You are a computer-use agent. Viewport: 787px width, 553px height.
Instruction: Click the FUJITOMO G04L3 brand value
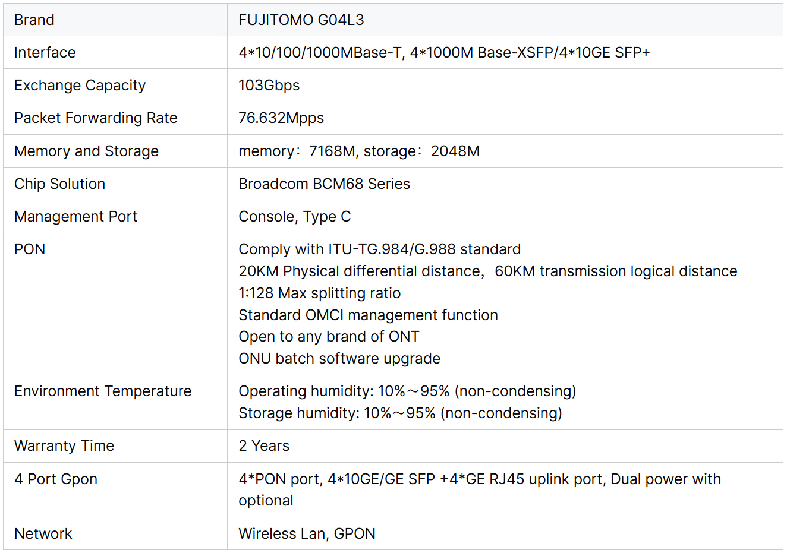[x=301, y=20]
